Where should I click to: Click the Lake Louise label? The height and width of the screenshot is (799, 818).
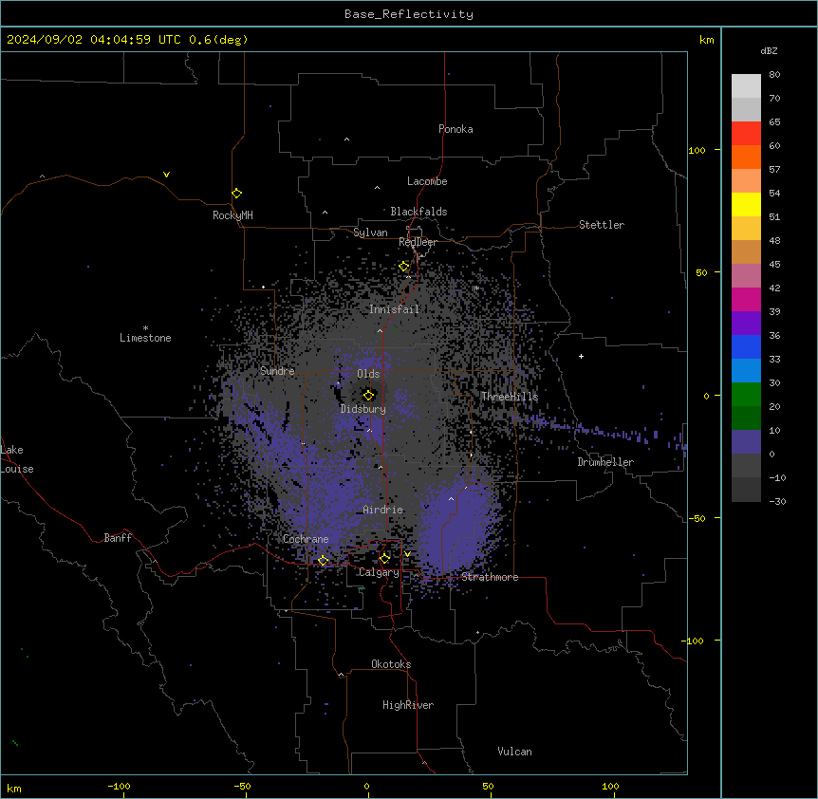[17, 459]
